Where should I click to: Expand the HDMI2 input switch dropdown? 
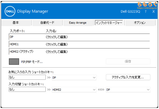tap(74, 90)
